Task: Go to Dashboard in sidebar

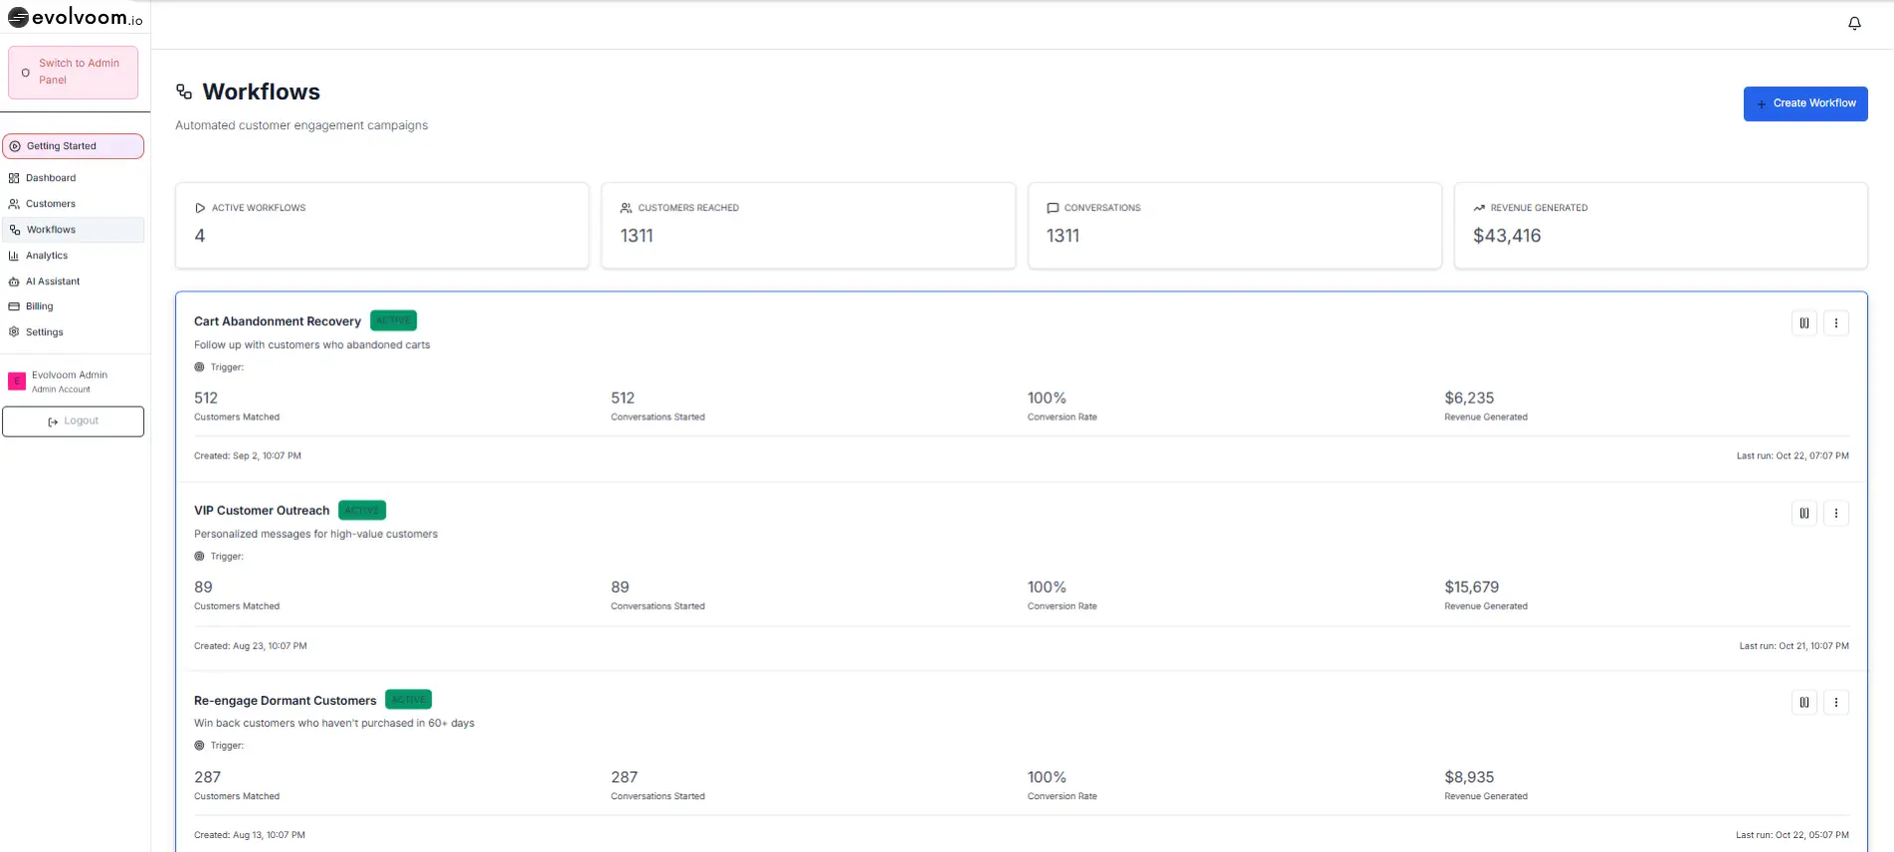Action: 74,178
